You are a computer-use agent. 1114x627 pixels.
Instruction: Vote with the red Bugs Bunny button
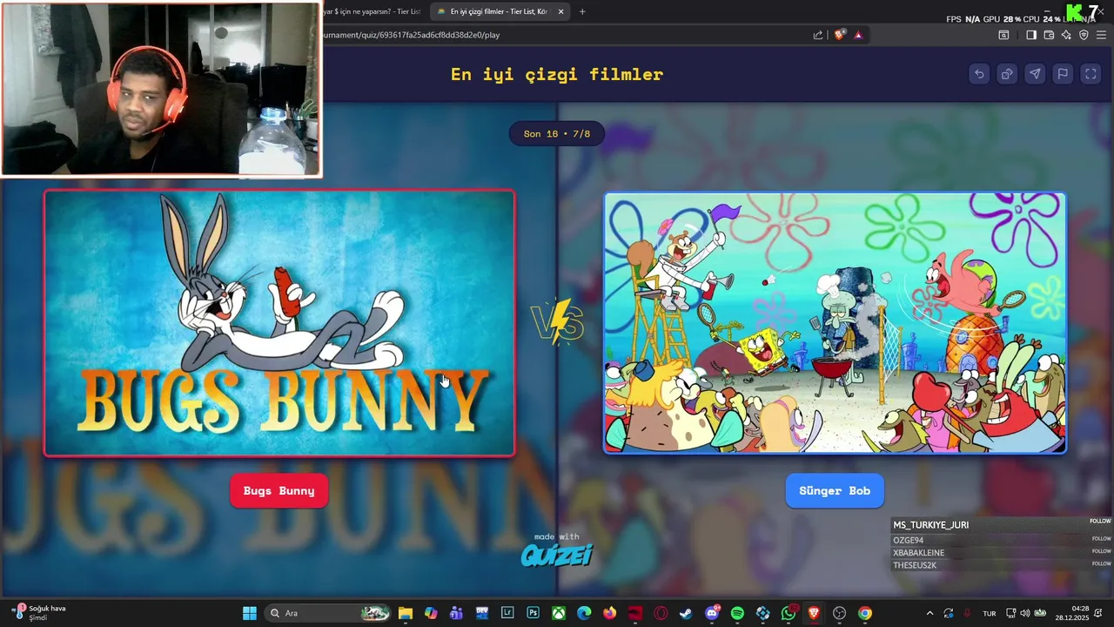(x=278, y=490)
